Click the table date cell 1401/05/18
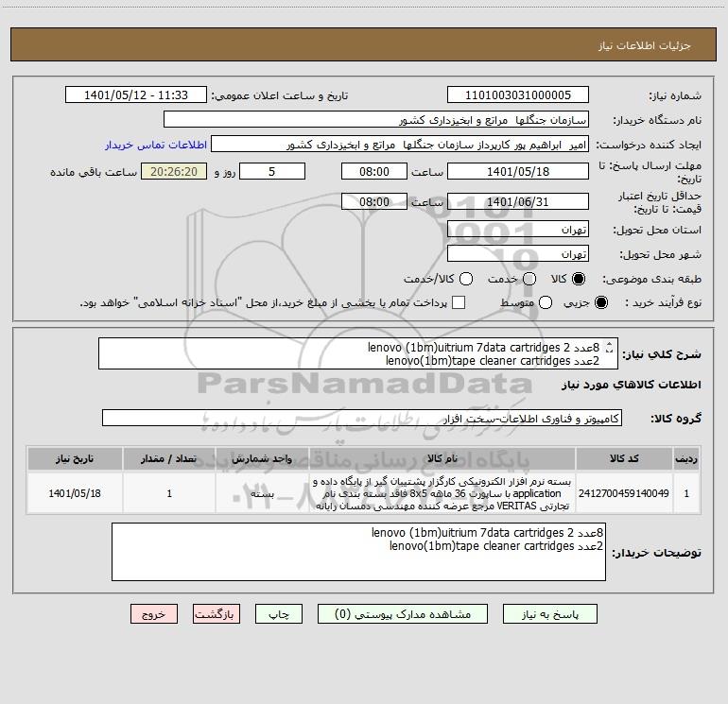Viewport: 728px width, 704px height. click(75, 493)
